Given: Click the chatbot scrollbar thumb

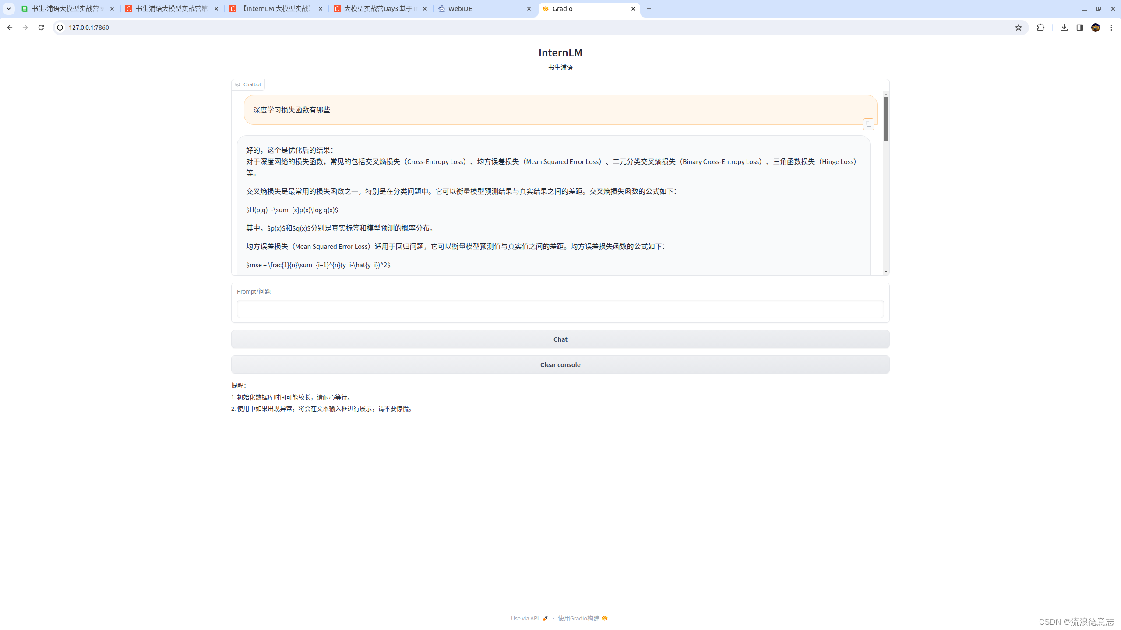Looking at the screenshot, I should pyautogui.click(x=886, y=119).
